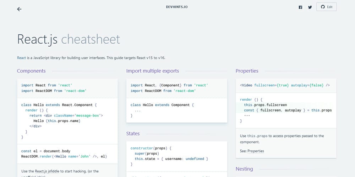The width and height of the screenshot is (355, 177).
Task: Click the ReactDOM.render(<Hello name='John' />, el) line
Action: (x=64, y=156)
